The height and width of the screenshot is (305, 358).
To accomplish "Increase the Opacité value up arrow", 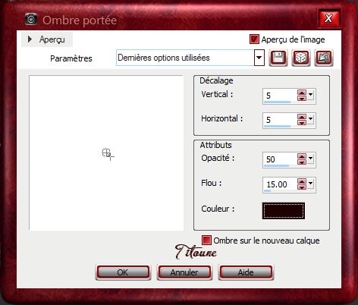I will tap(302, 156).
